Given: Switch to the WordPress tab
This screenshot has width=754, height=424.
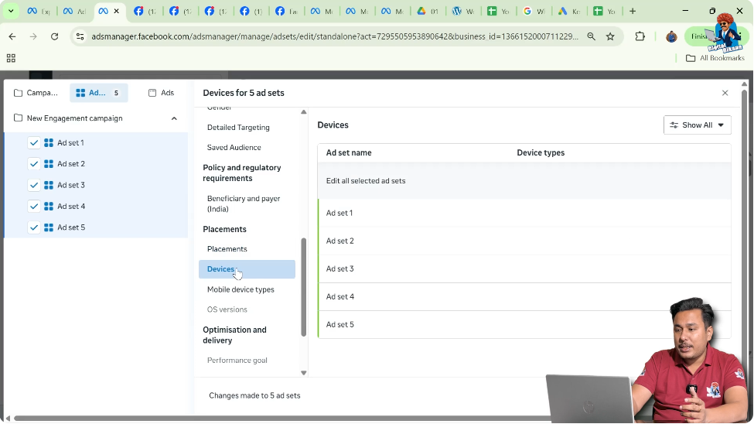Looking at the screenshot, I should [x=462, y=11].
